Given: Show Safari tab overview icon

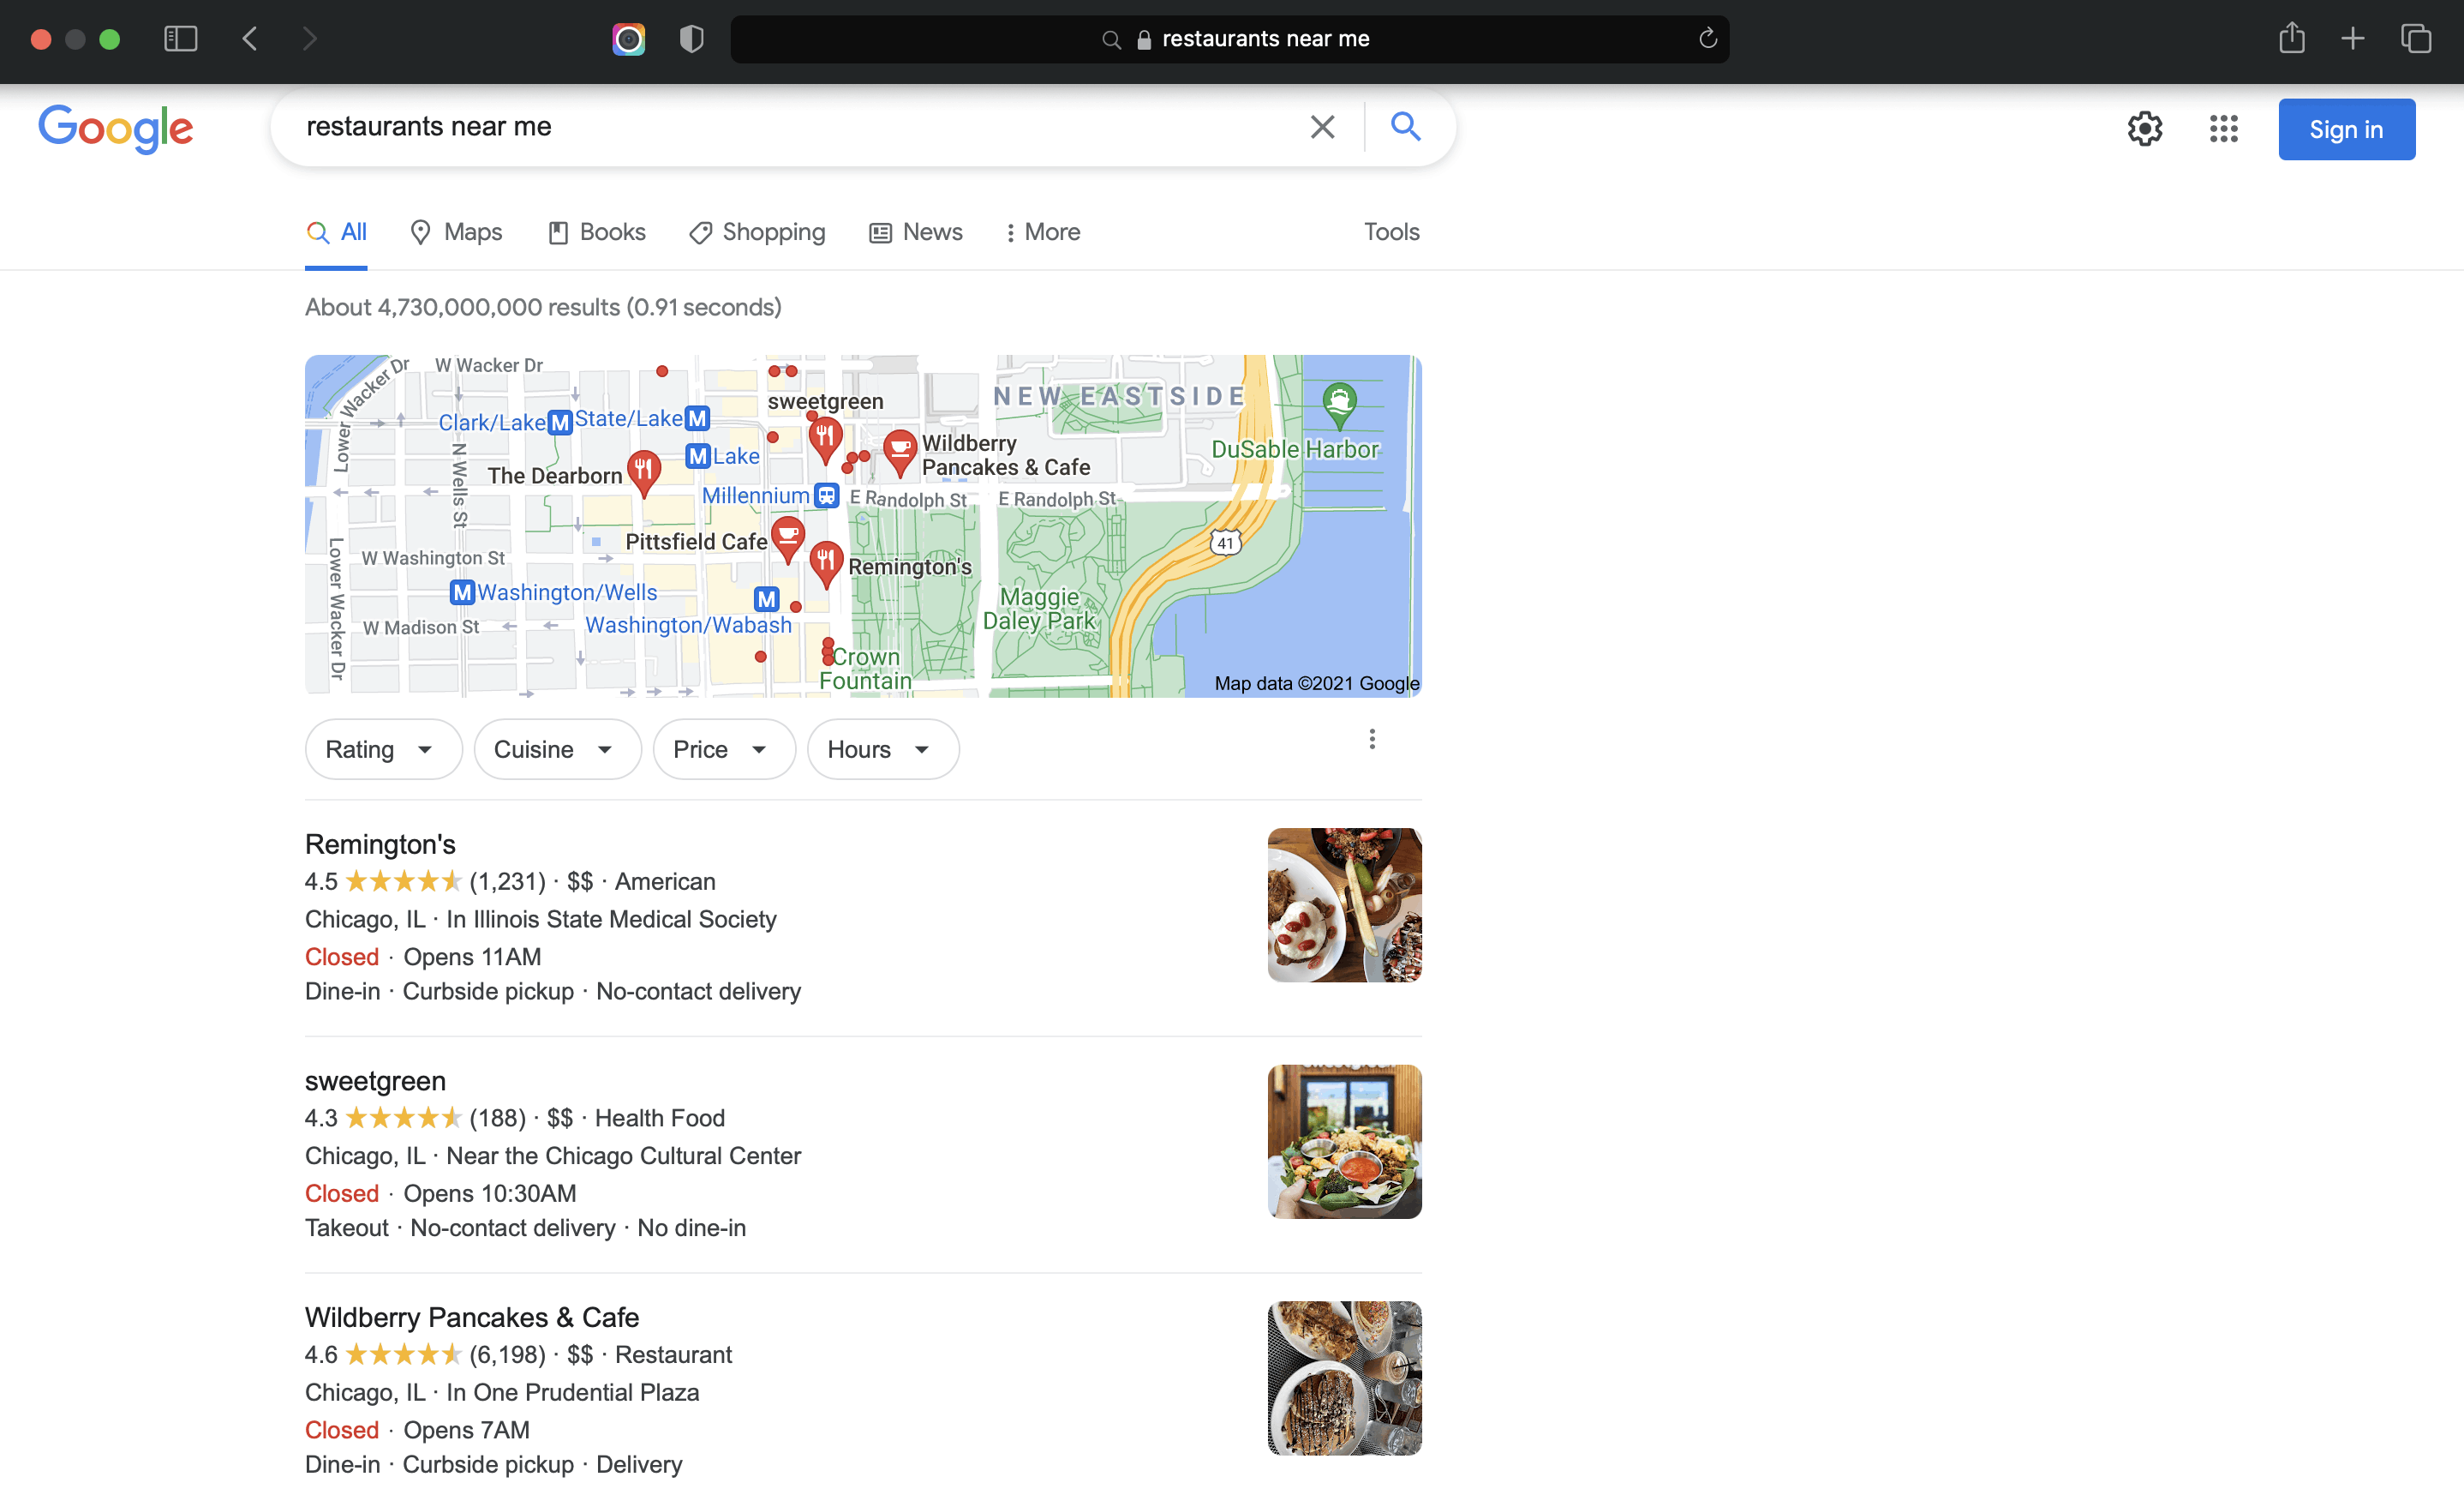Looking at the screenshot, I should [2415, 39].
